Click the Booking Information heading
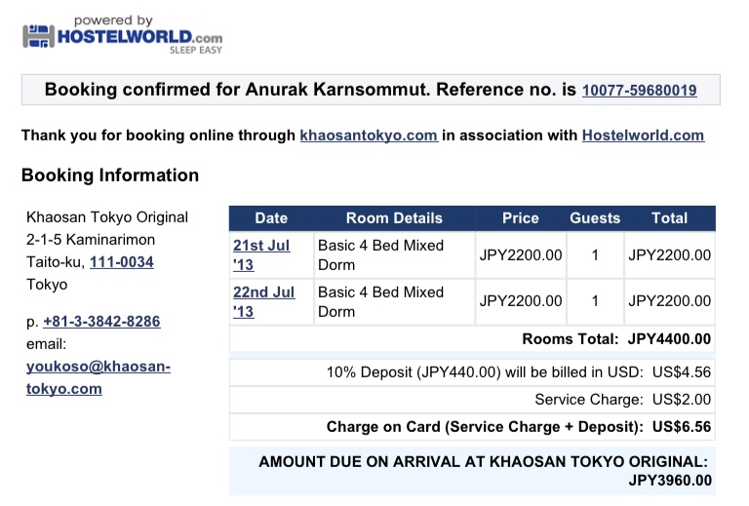The width and height of the screenshot is (749, 506). (x=110, y=175)
